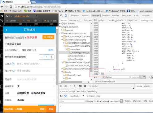153x113 pixels.
Task: Click the orange submit button at bottom
Action: (x=51, y=109)
